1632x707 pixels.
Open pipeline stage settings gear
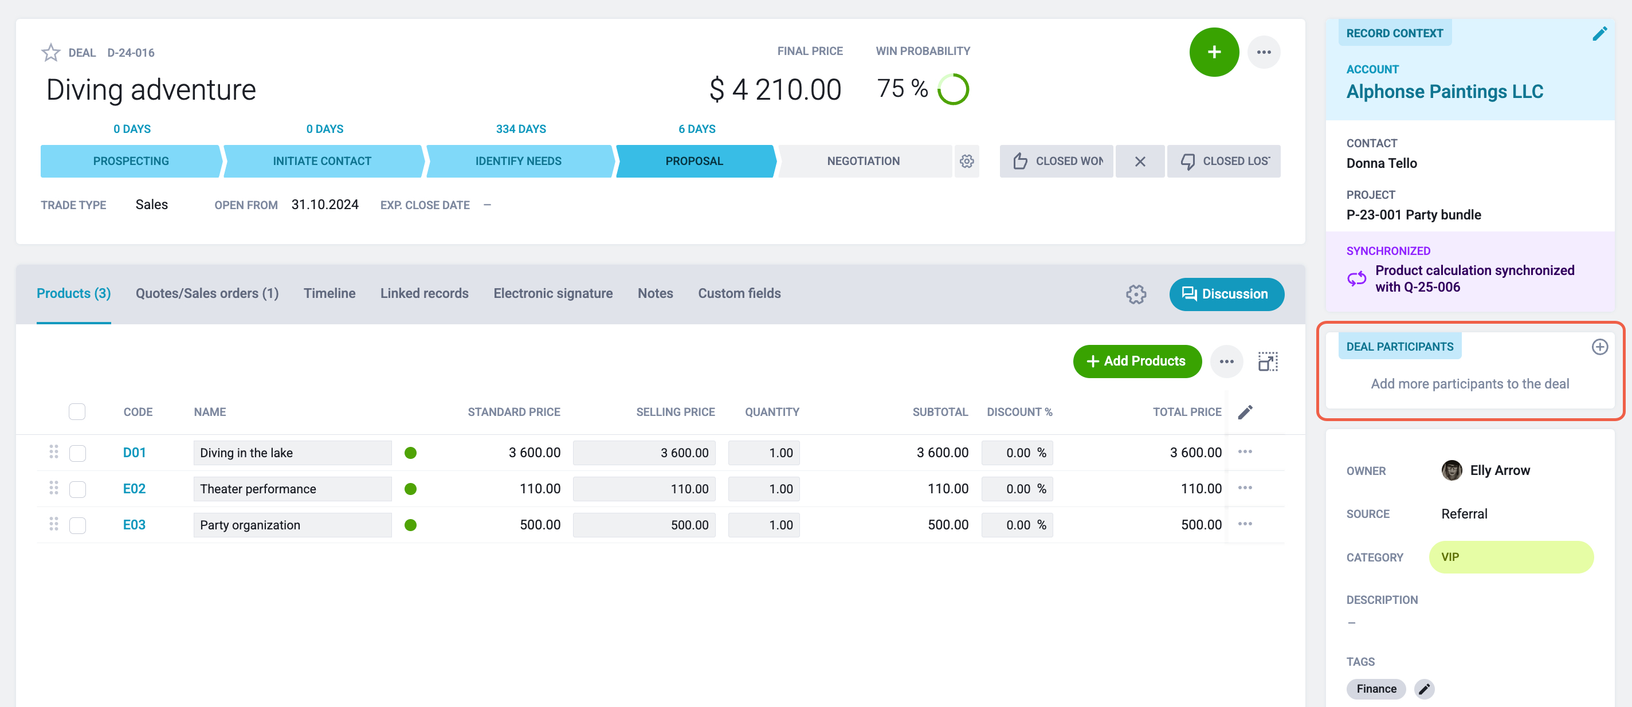966,161
